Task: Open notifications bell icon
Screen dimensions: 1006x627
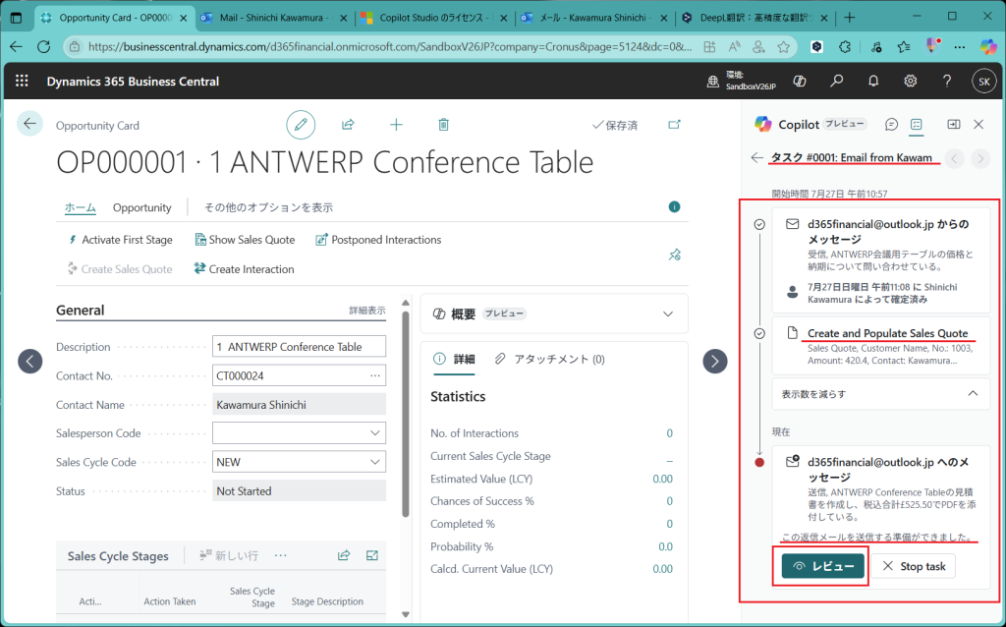Action: coord(873,81)
